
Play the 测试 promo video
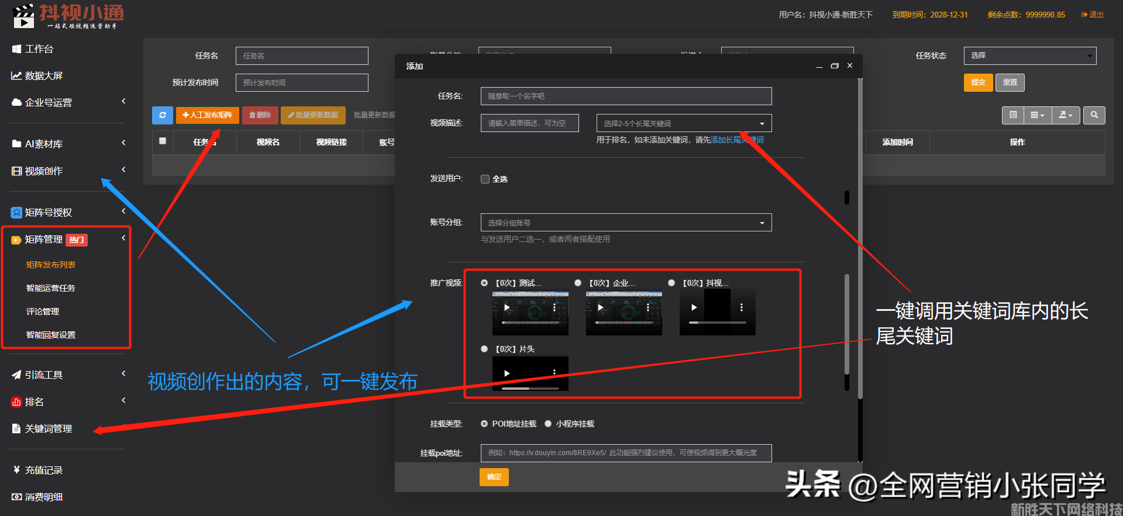(507, 307)
